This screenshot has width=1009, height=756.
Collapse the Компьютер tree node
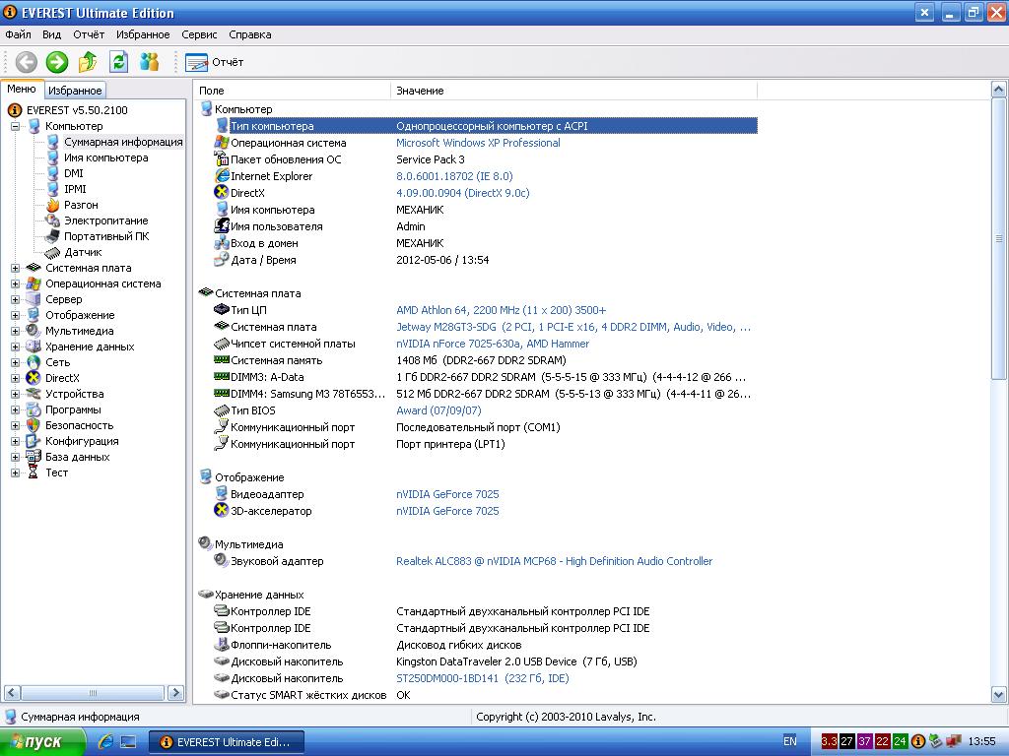click(15, 127)
